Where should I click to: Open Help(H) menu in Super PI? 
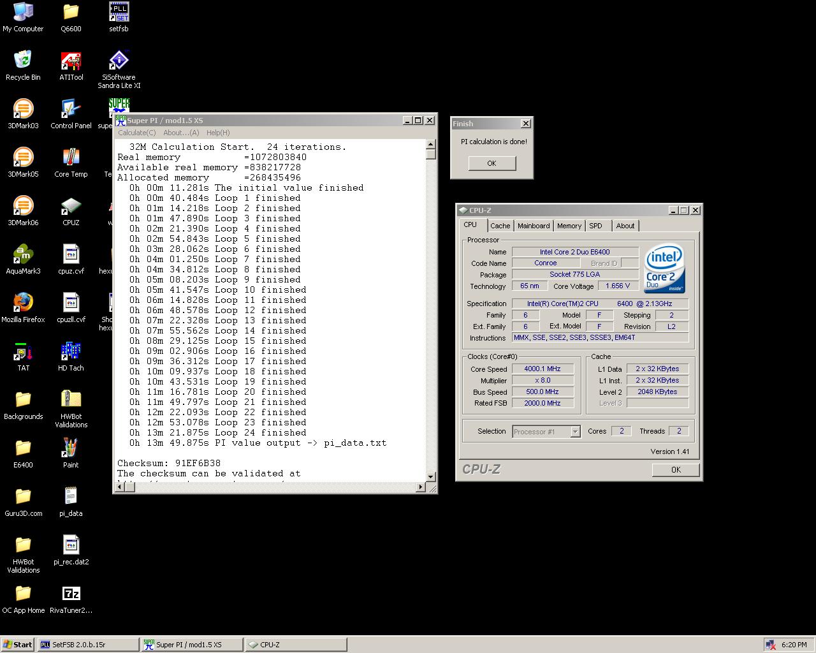pos(218,133)
